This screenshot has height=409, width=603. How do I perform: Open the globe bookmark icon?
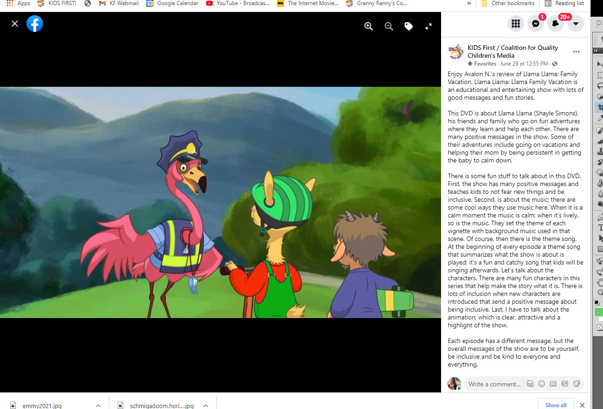coord(88,3)
